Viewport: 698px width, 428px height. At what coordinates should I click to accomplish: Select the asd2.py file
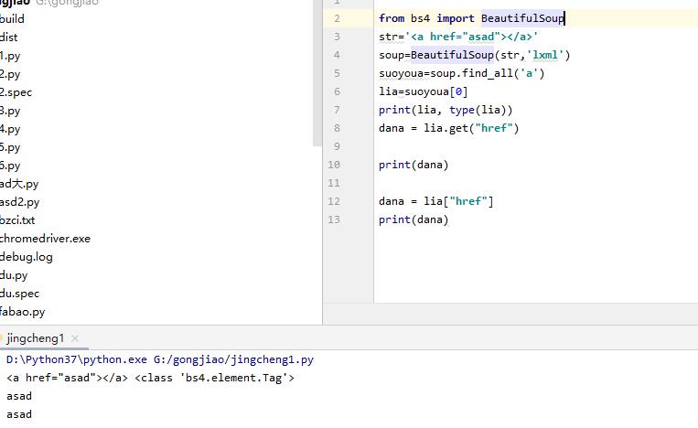[x=20, y=201]
